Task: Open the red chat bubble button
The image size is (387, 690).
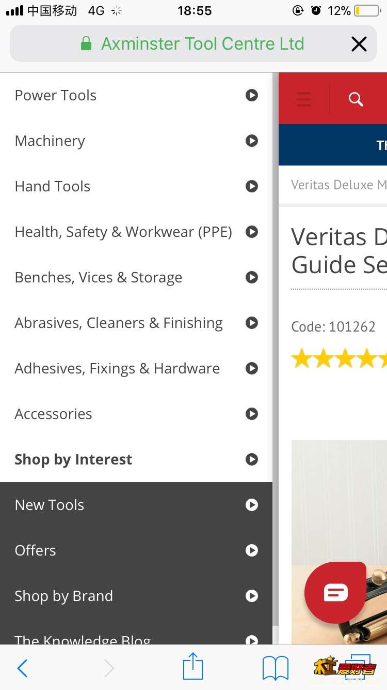Action: pos(335,592)
